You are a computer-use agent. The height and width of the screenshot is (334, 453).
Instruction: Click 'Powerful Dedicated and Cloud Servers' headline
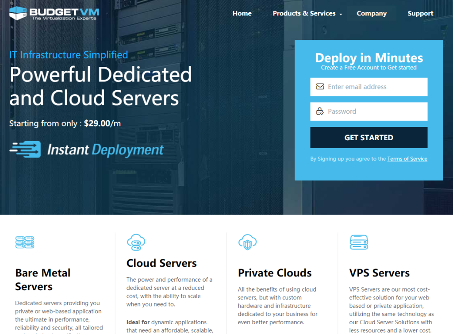pyautogui.click(x=100, y=86)
